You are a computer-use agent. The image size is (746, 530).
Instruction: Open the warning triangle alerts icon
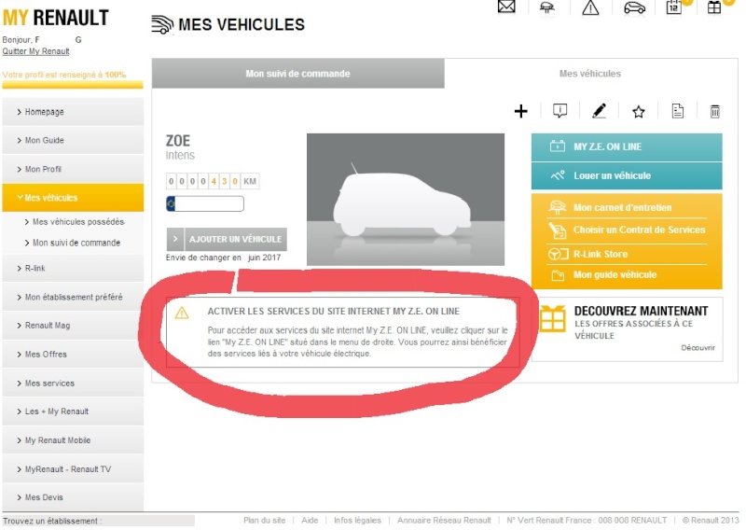590,7
